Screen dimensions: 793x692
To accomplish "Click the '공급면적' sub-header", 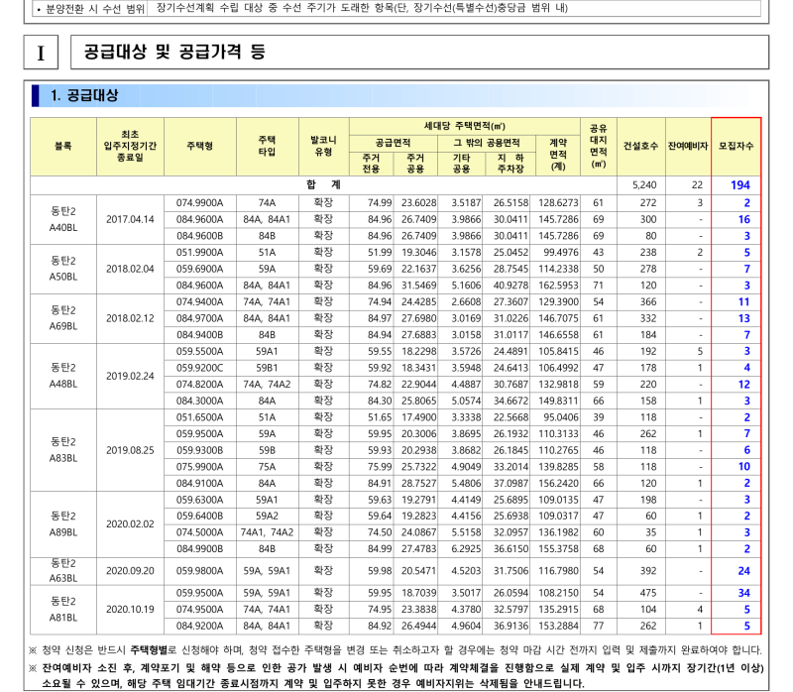I will click(393, 143).
